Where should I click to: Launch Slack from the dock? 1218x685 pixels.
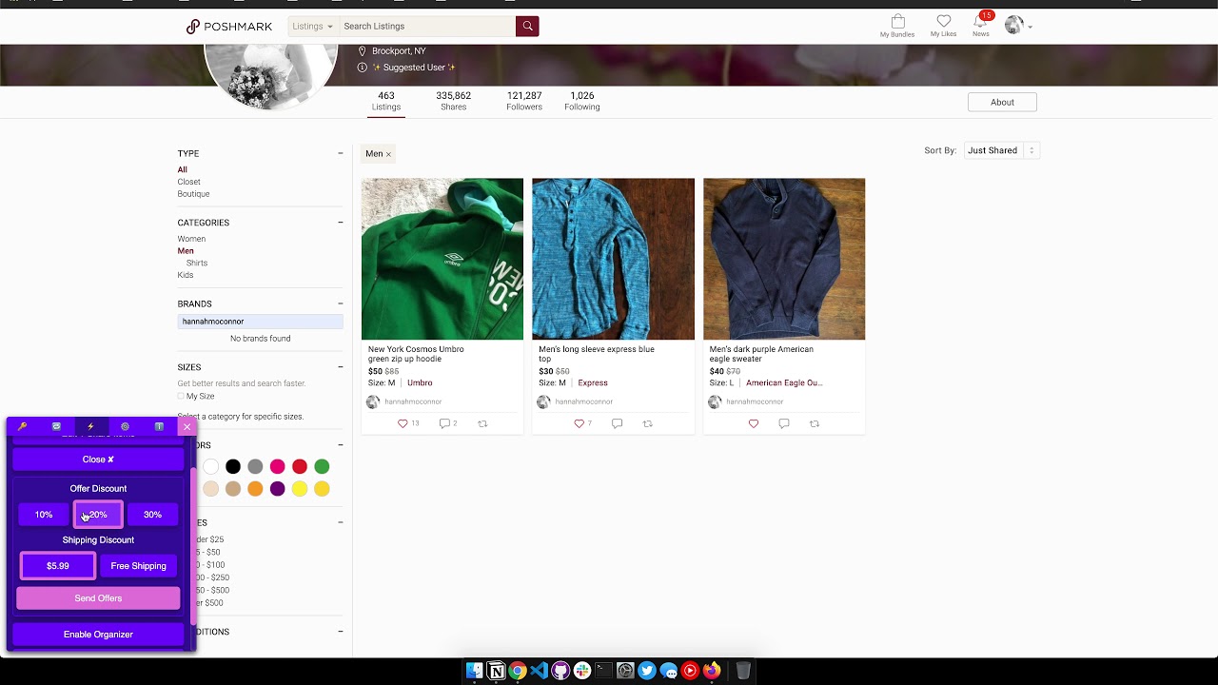point(581,671)
